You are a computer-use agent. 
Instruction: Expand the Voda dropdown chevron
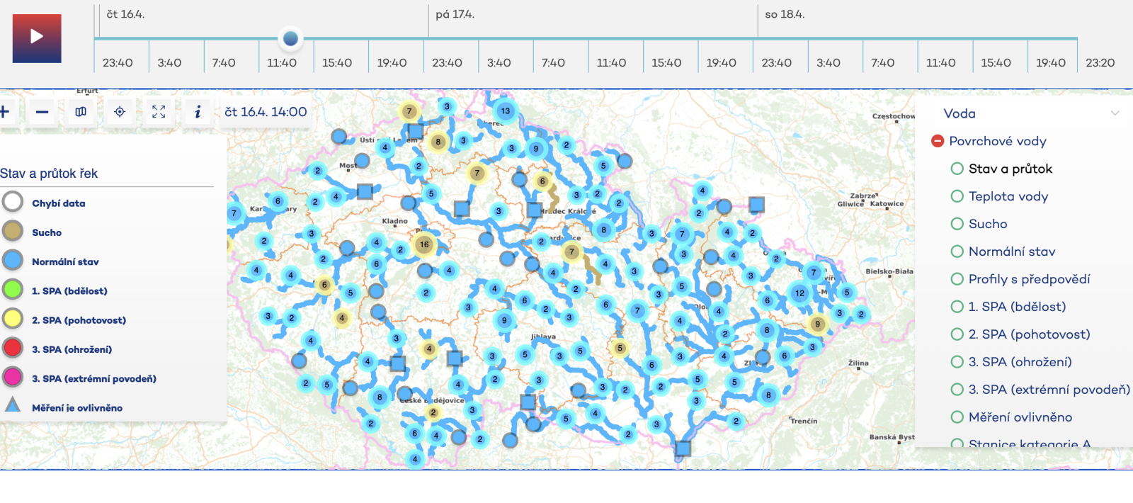(1115, 113)
